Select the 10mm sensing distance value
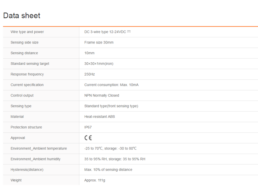The image size is (258, 193). pyautogui.click(x=89, y=53)
